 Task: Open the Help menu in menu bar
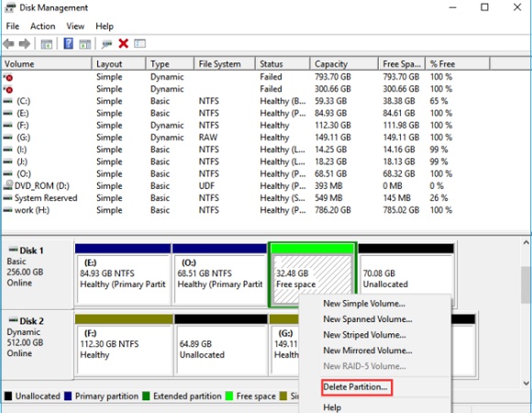[x=105, y=26]
